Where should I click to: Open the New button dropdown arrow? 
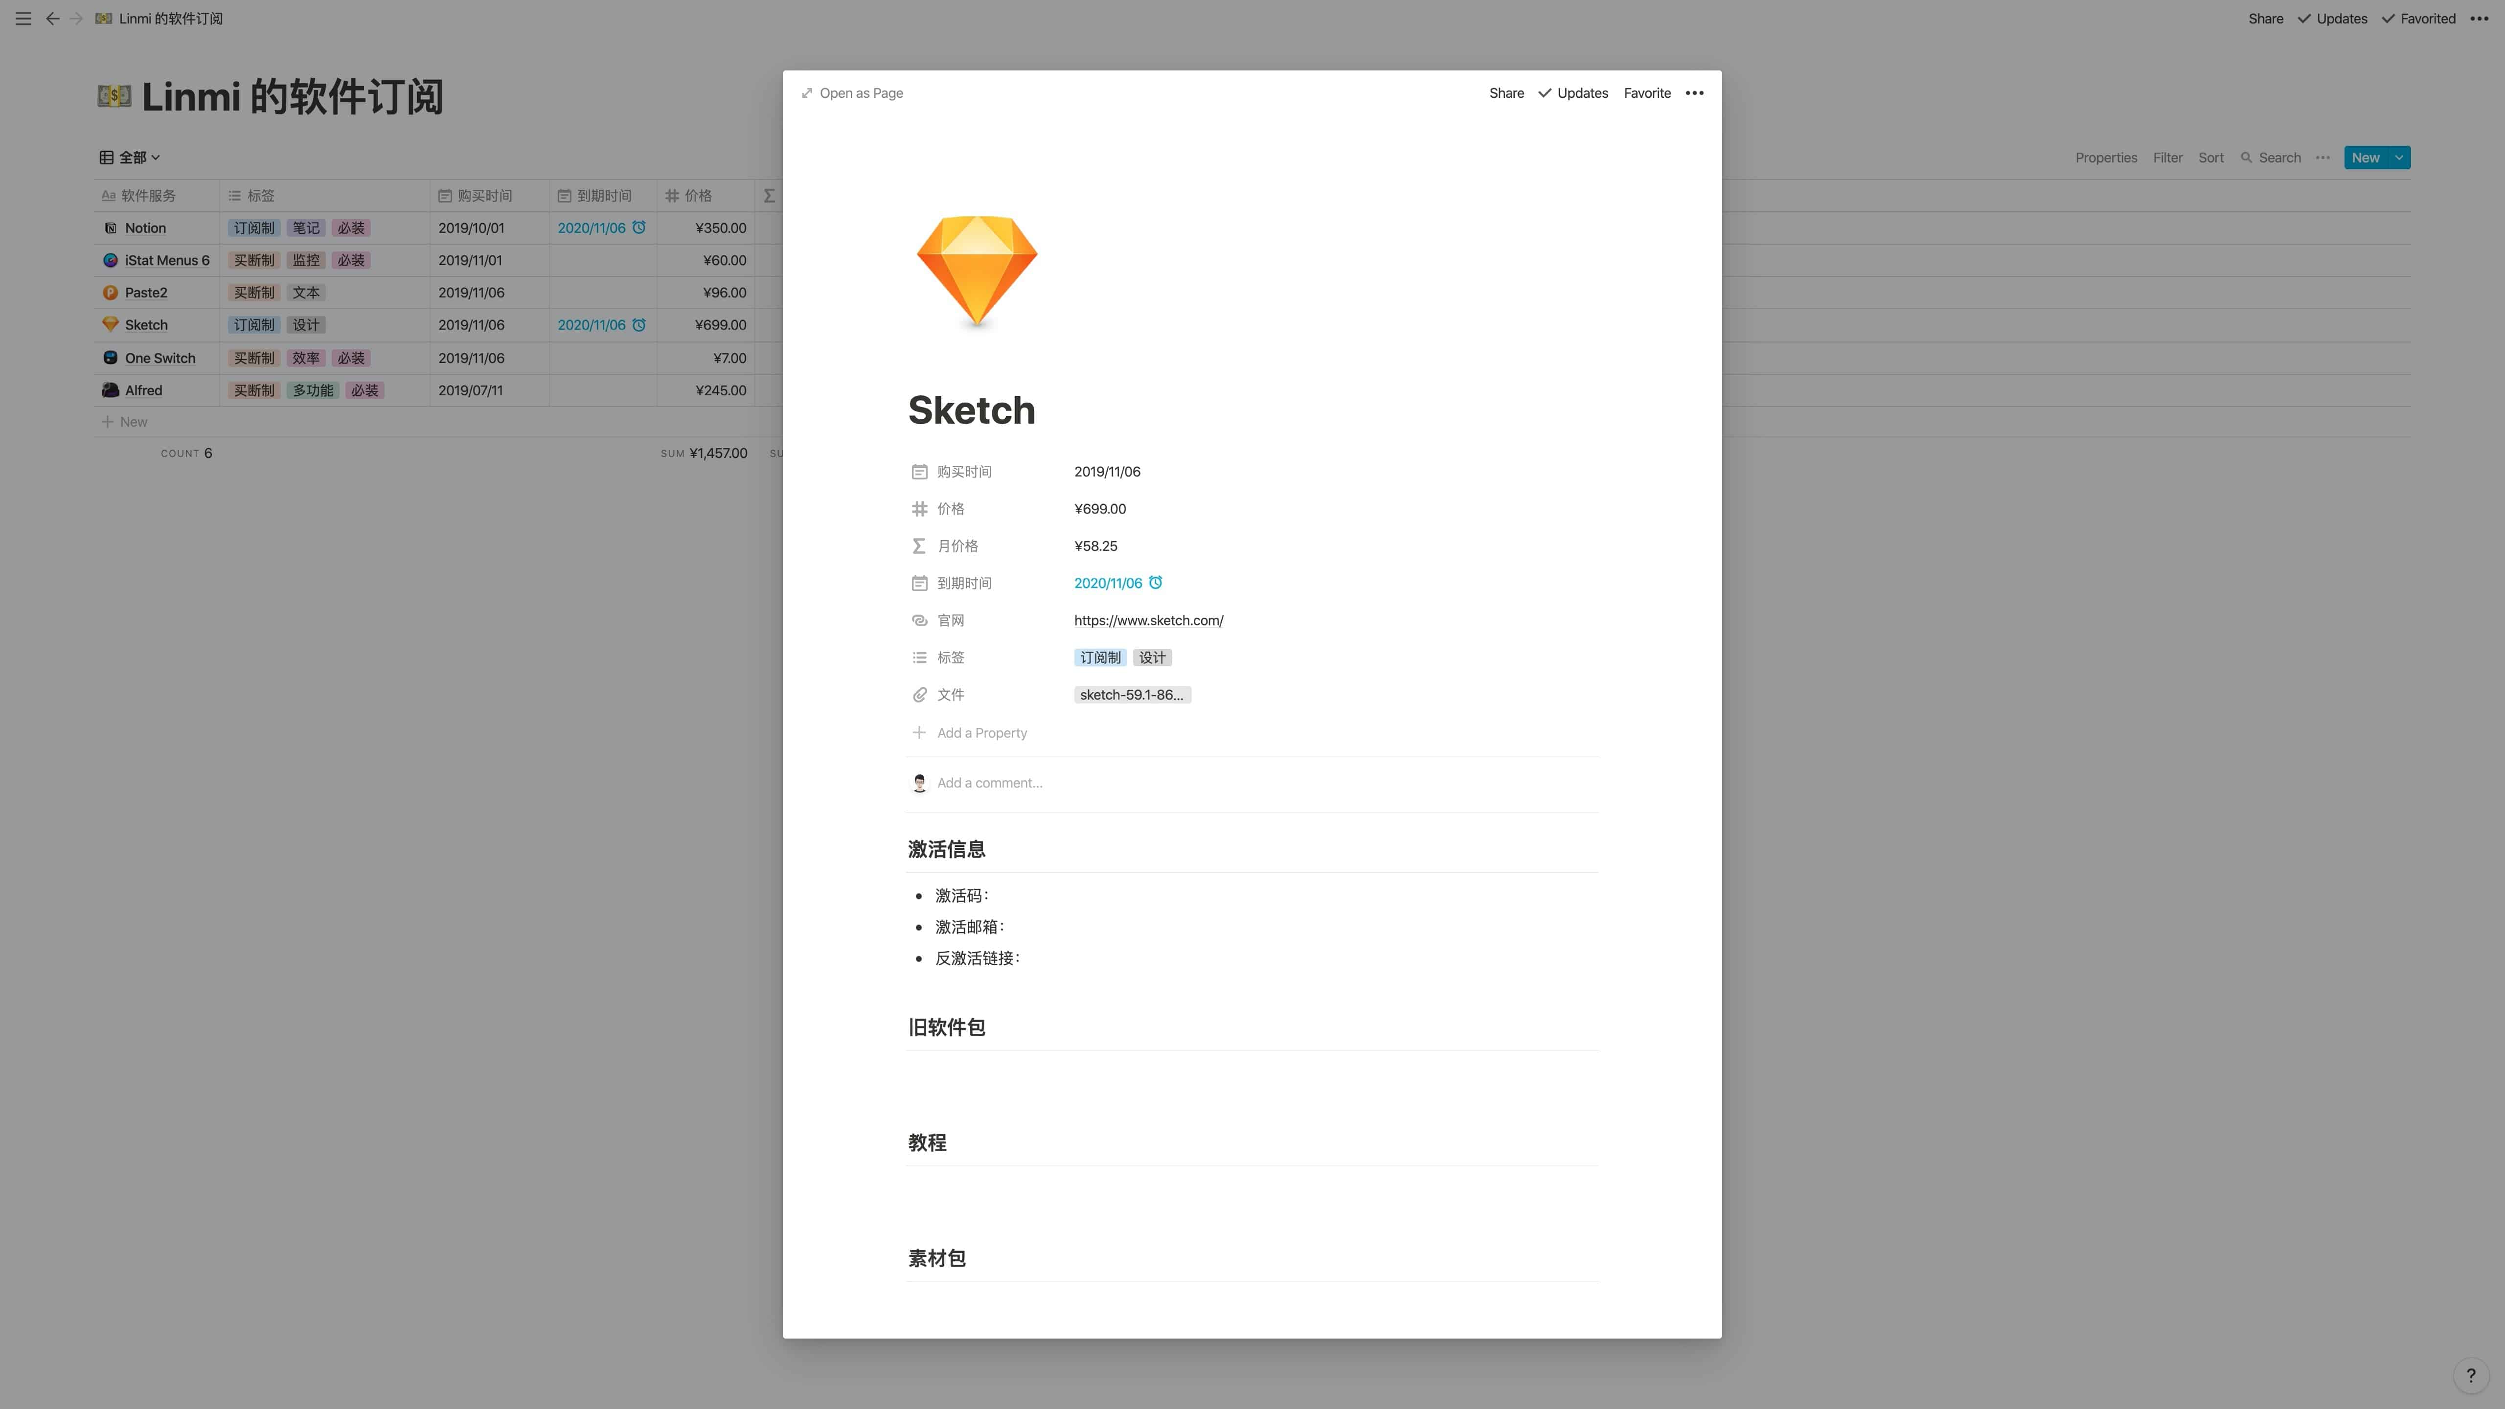pyautogui.click(x=2399, y=158)
